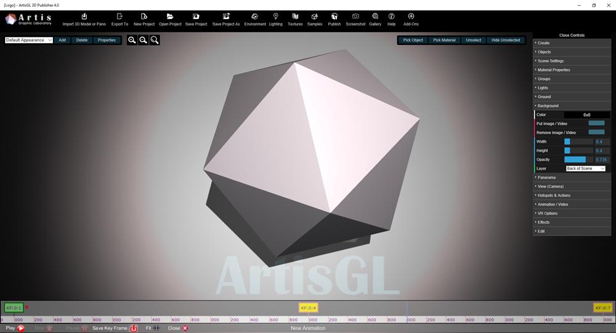This screenshot has height=333, width=616.
Task: Expand the Scene Settings section
Action: point(572,61)
